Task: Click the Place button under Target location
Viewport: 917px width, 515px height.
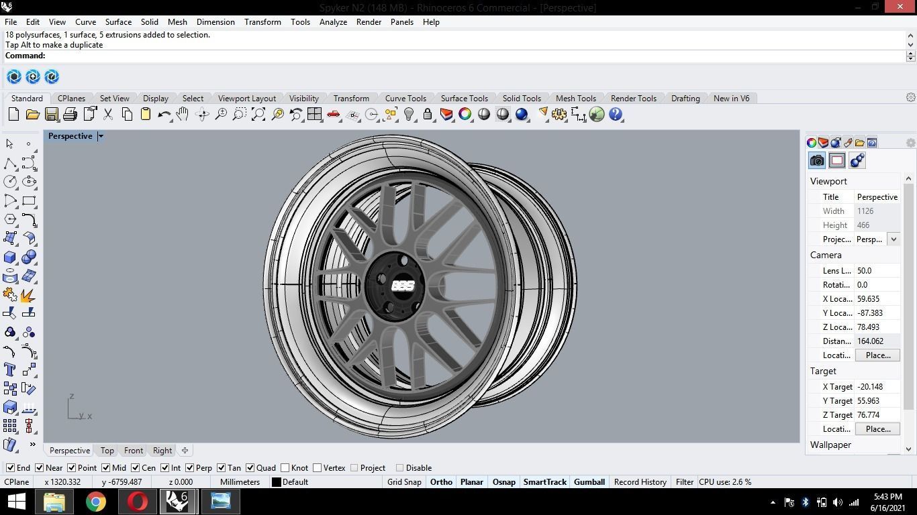Action: tap(877, 429)
